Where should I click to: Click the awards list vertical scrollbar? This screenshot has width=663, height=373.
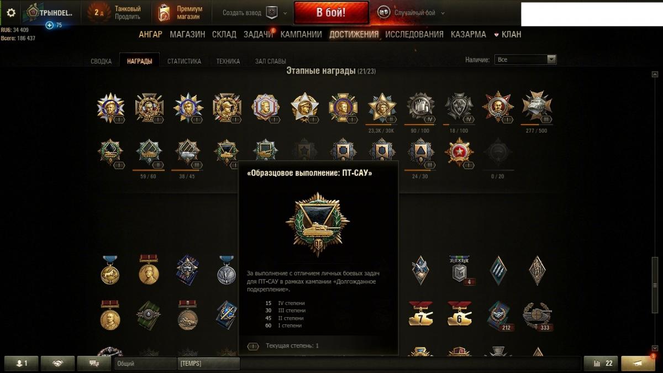655,210
